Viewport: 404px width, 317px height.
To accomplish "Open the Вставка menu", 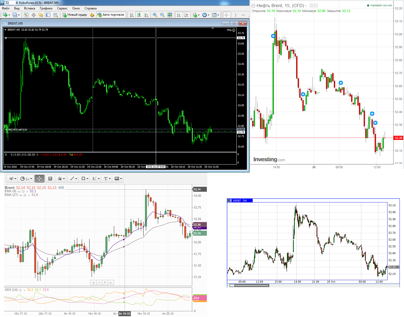I will tap(30, 8).
